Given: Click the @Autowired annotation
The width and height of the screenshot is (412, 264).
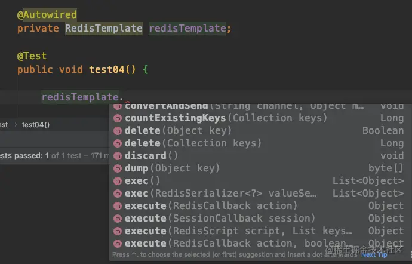Looking at the screenshot, I should pyautogui.click(x=47, y=14).
